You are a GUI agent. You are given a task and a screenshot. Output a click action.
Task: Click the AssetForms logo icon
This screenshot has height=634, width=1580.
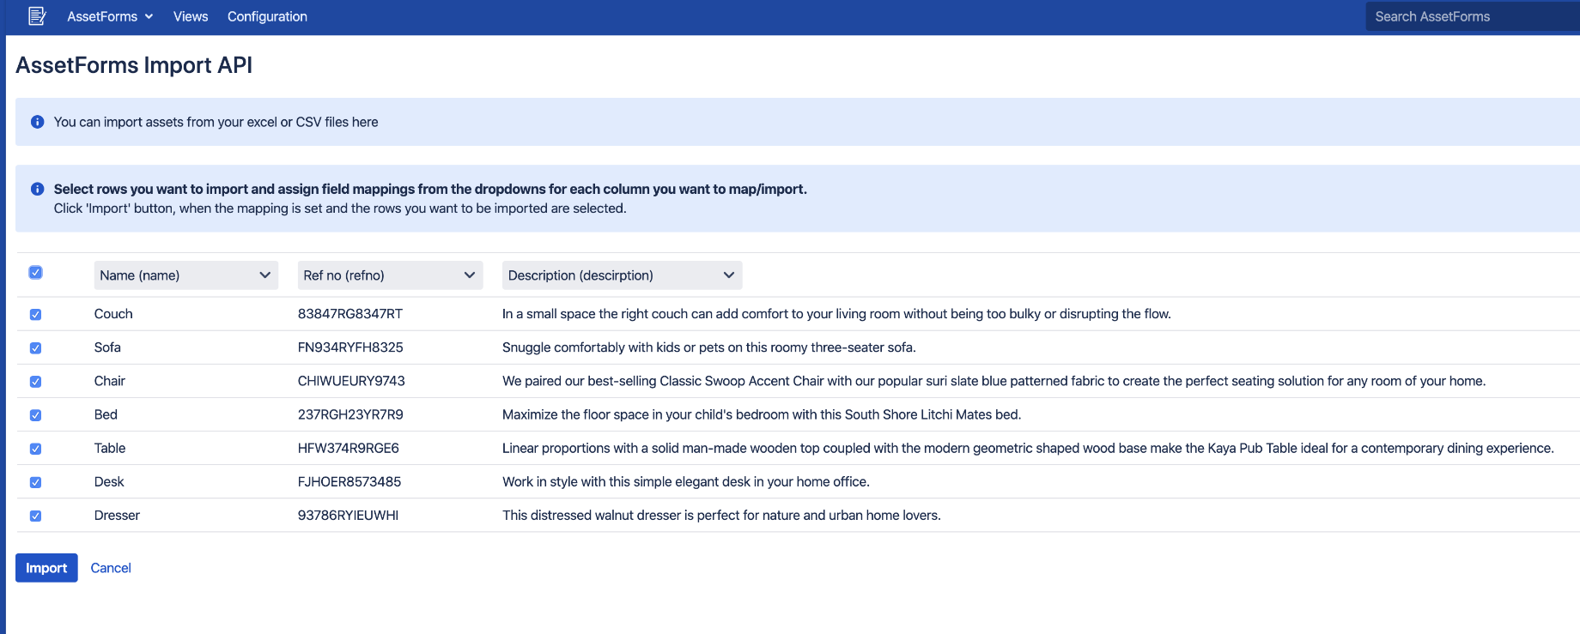pos(37,16)
